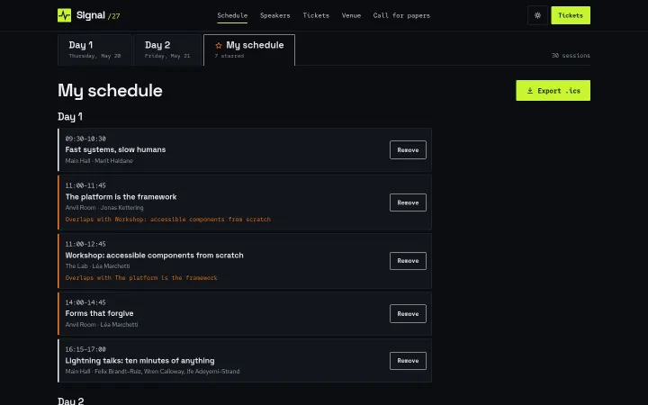Switch to the Day 2 tab
Image resolution: width=648 pixels, height=405 pixels.
[x=167, y=50]
